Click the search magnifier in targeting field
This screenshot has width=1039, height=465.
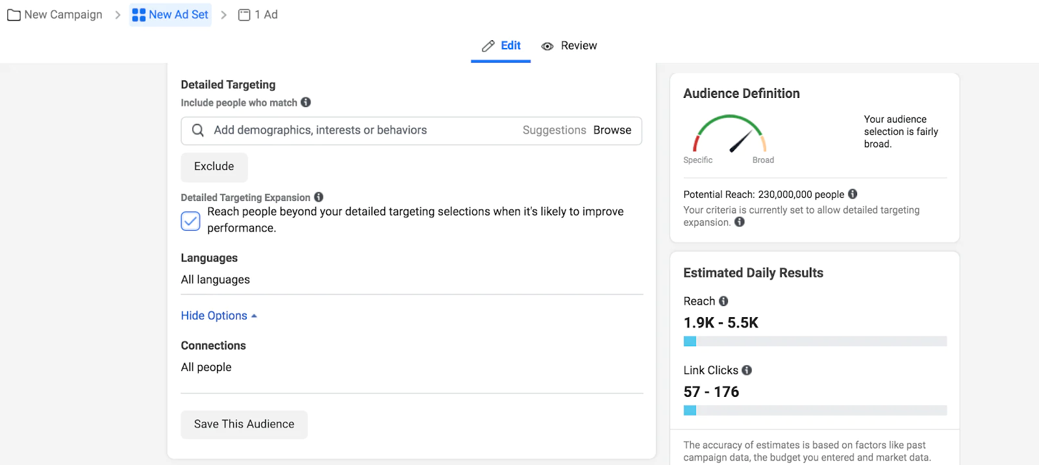[x=198, y=130]
